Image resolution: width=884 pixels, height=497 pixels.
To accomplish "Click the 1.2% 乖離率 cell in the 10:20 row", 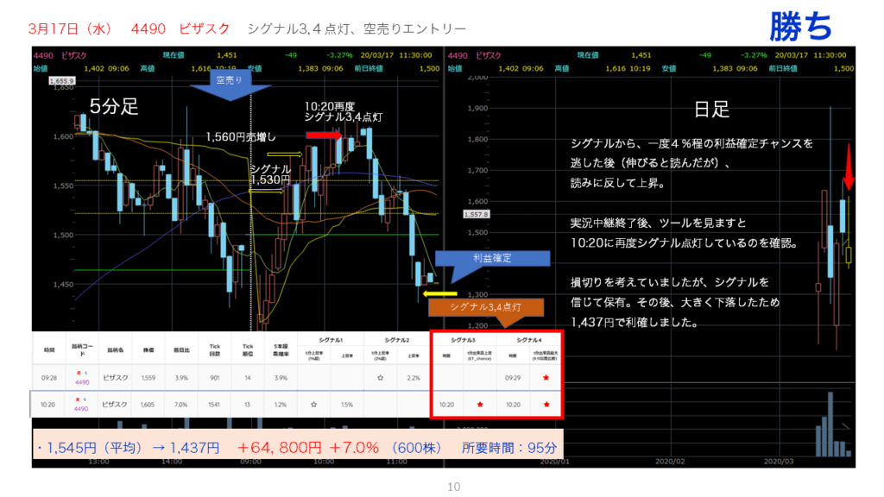I will [281, 405].
